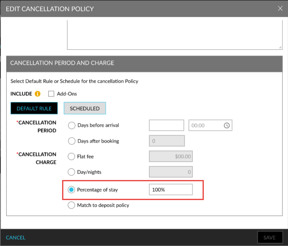Screen dimensions: 288x246
Task: Enable the Add-Ons checkbox
Action: click(51, 94)
